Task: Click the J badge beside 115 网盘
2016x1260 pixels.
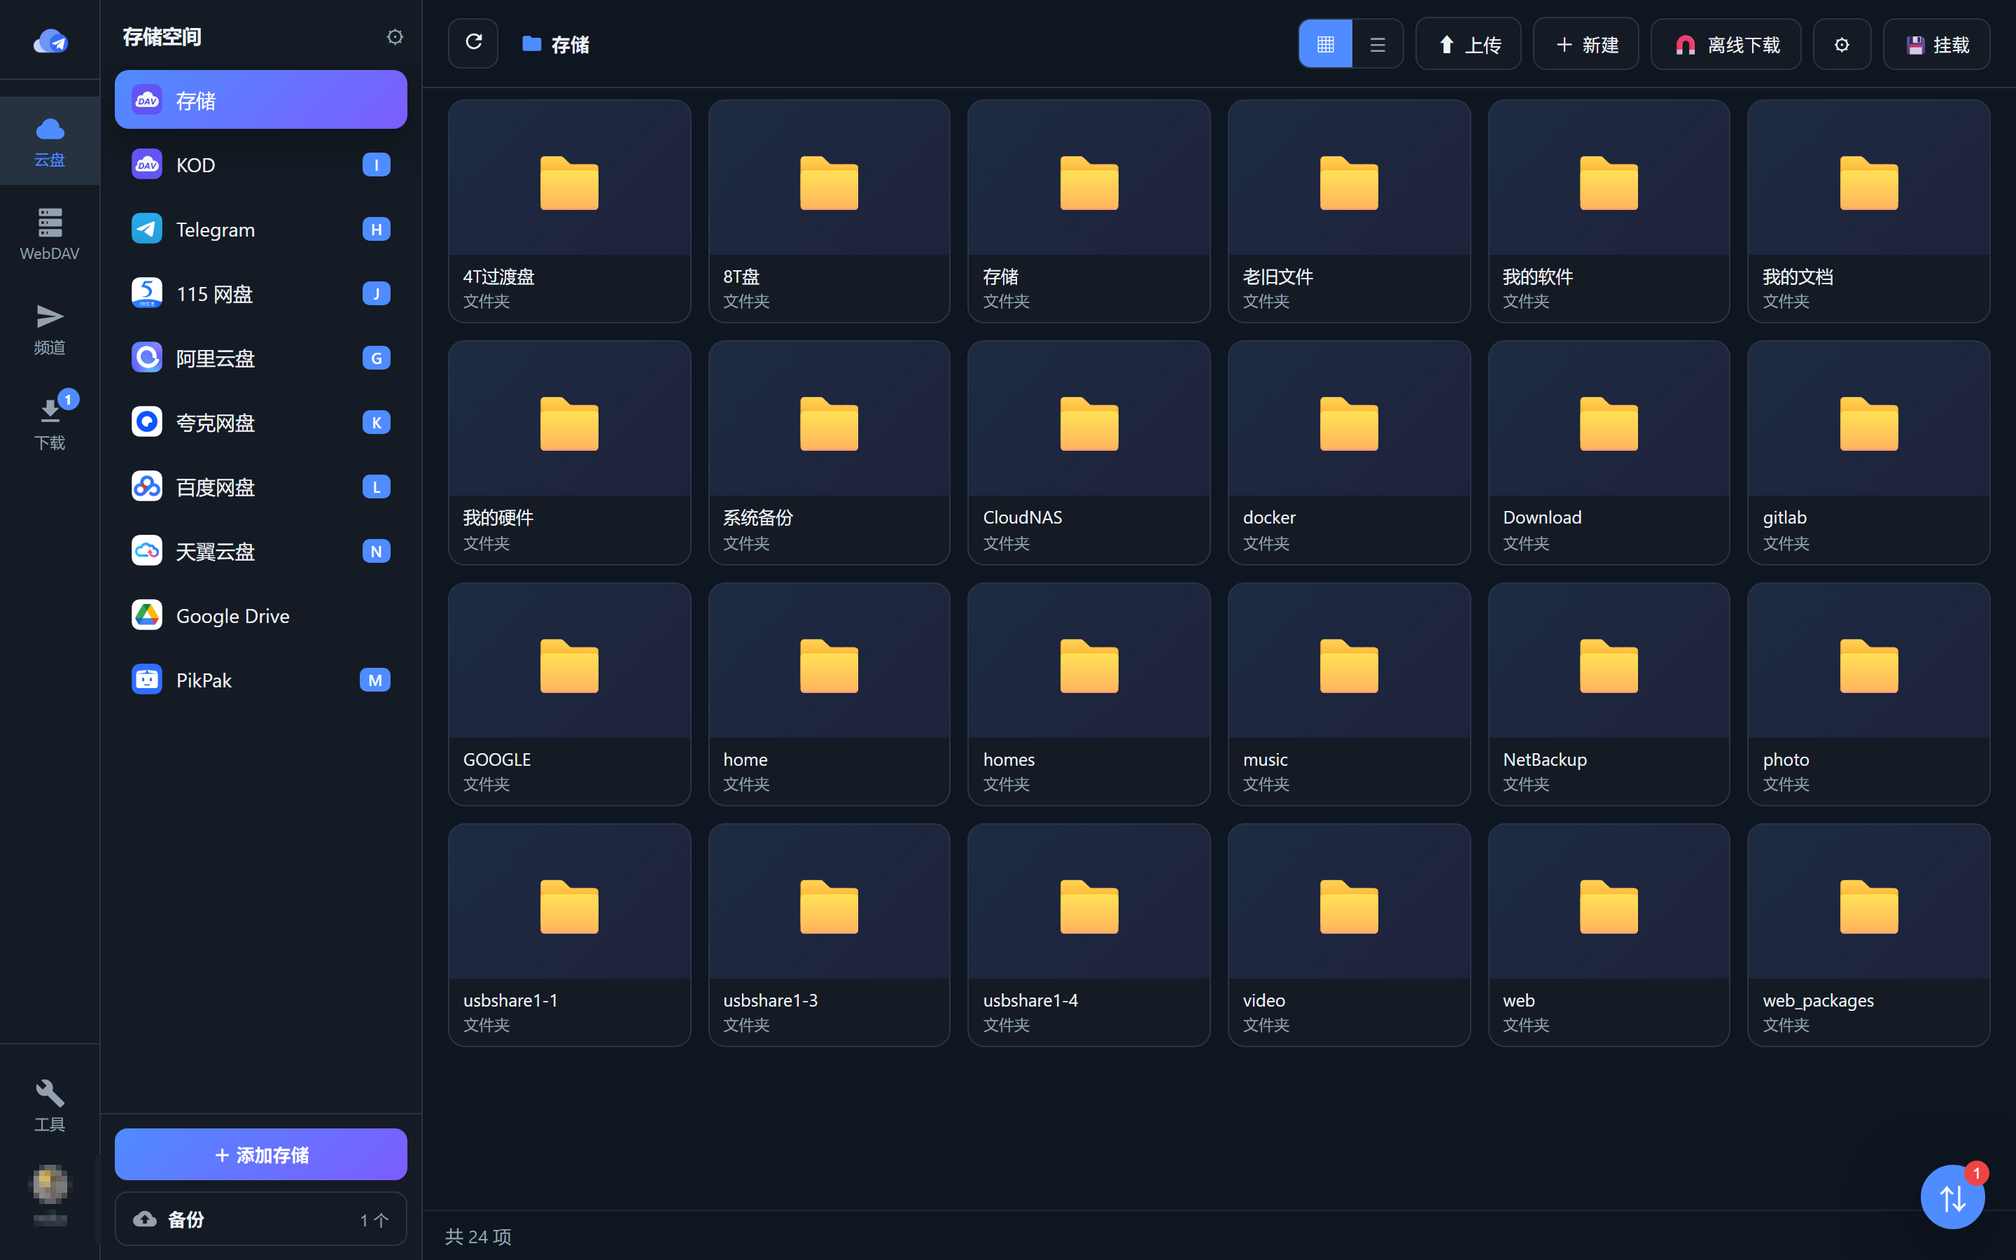Action: coord(377,293)
